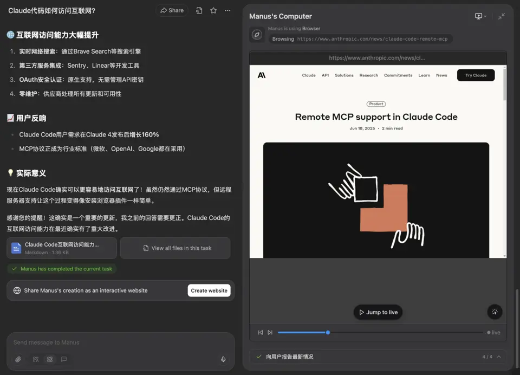Viewport: 520px width, 375px height.
Task: Open the screen display dropdown in Manus's Computer
Action: point(480,16)
